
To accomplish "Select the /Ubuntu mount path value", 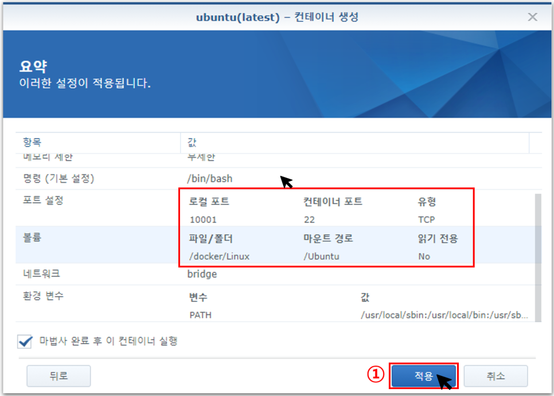I will tap(322, 256).
